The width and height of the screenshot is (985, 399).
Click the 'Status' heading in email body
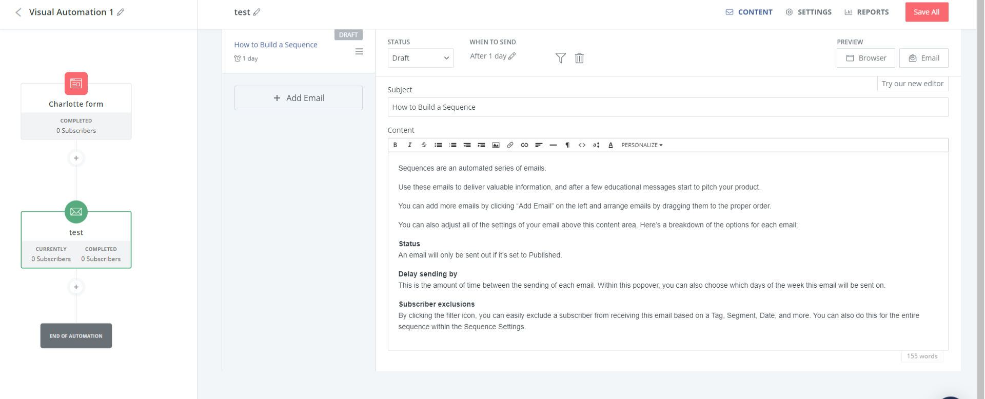(409, 244)
